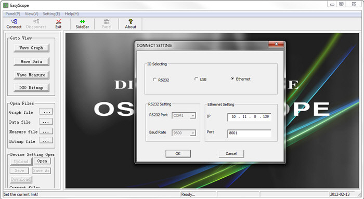
Task: Click the Disconnect toolbar icon
Action: click(x=36, y=24)
